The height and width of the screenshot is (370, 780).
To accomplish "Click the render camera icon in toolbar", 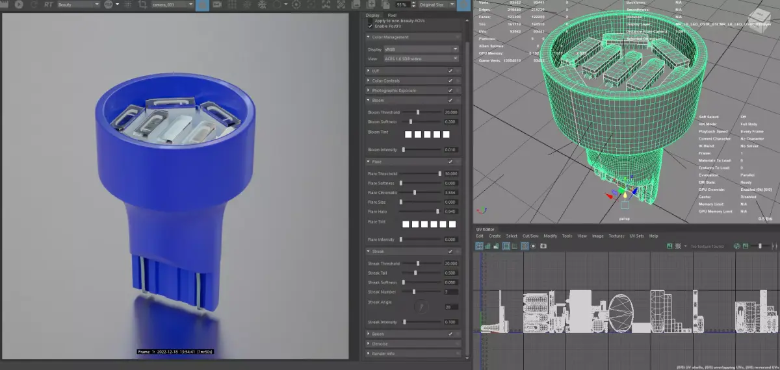I will pyautogui.click(x=216, y=5).
